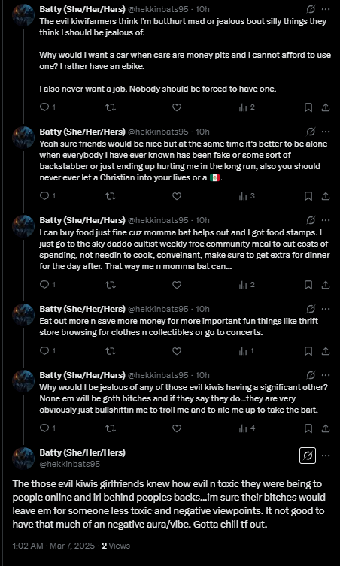This screenshot has width=340, height=566.
Task: Repost the tweet about never letting a Christian in
Action: 111,196
